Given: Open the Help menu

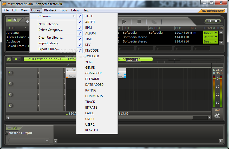Looking at the screenshot, I should coord(86,10).
